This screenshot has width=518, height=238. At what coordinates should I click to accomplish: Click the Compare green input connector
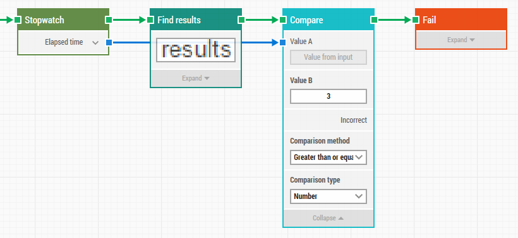(283, 20)
